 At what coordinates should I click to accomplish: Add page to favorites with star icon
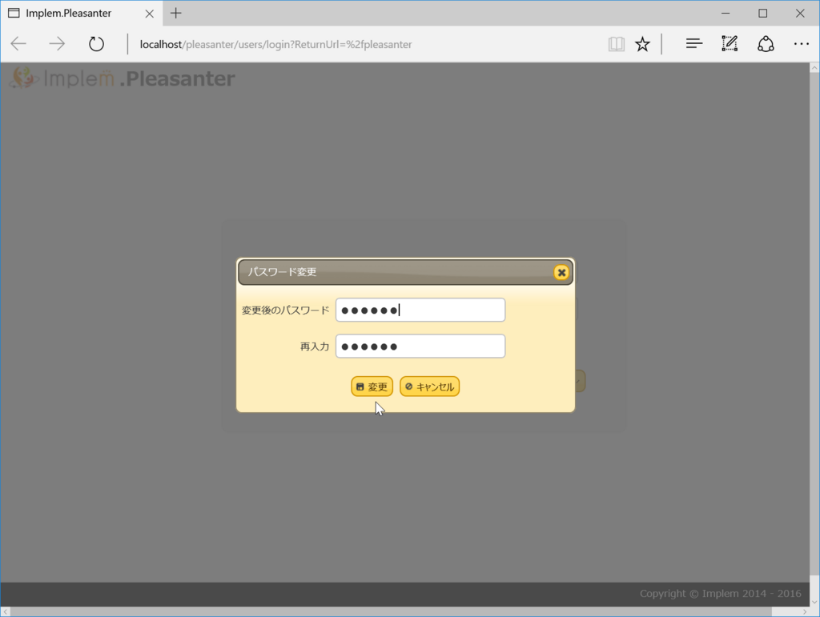click(642, 44)
